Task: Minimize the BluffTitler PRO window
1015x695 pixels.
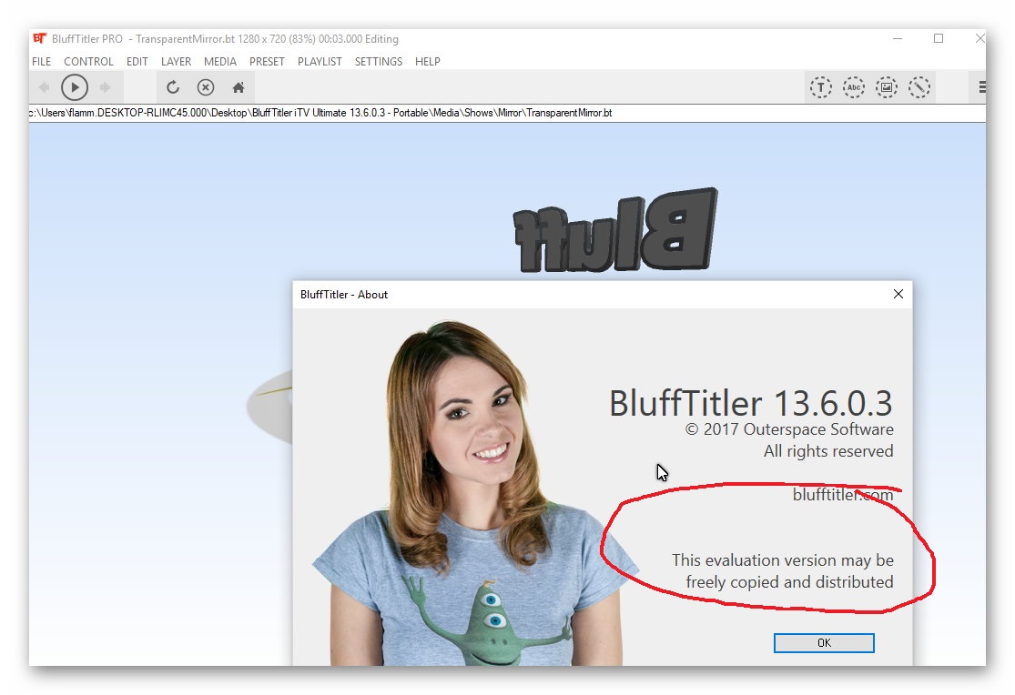Action: [898, 38]
